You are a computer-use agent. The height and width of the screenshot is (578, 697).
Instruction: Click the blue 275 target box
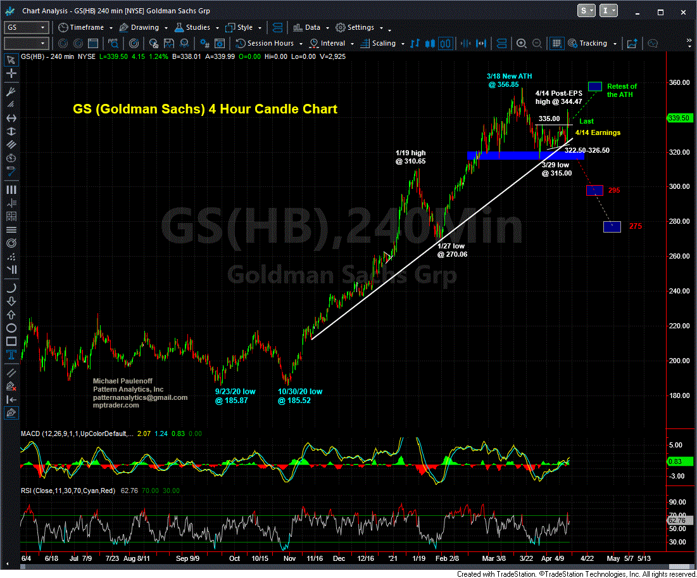tap(612, 227)
